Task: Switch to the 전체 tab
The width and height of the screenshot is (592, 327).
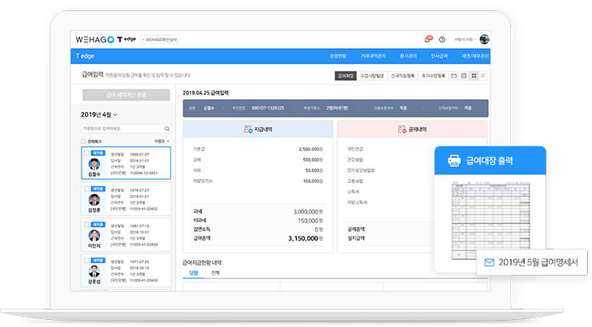Action: 215,273
